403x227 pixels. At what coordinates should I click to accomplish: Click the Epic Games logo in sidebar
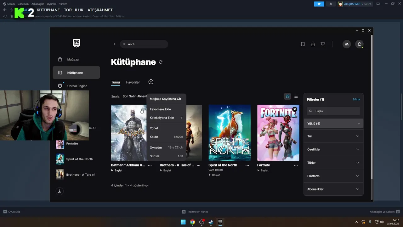[76, 43]
